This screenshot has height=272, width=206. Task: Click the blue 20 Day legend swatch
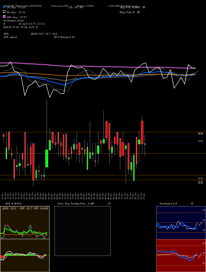pos(4,7)
